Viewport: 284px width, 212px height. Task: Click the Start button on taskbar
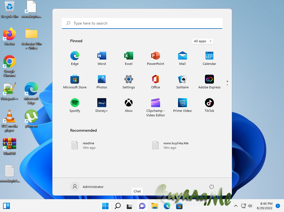(105, 206)
